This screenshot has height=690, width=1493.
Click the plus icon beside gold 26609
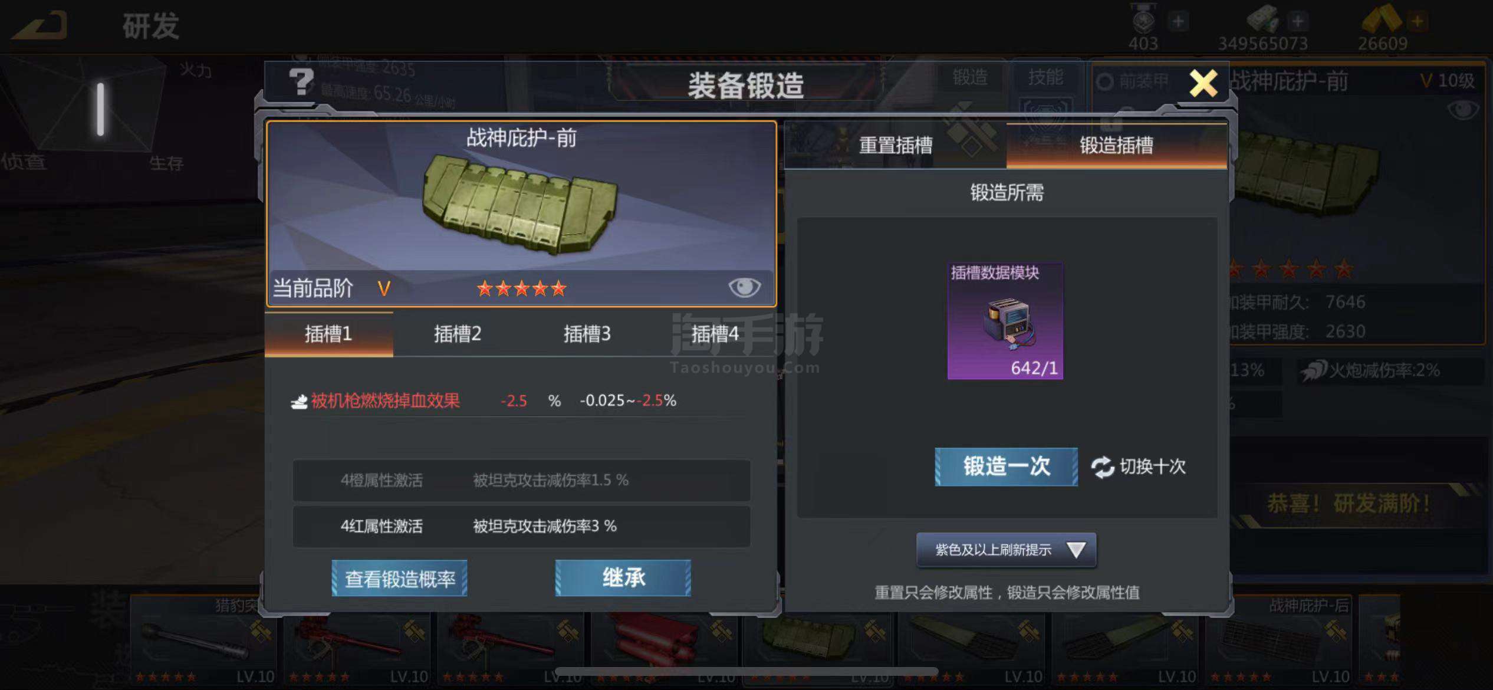pos(1418,22)
